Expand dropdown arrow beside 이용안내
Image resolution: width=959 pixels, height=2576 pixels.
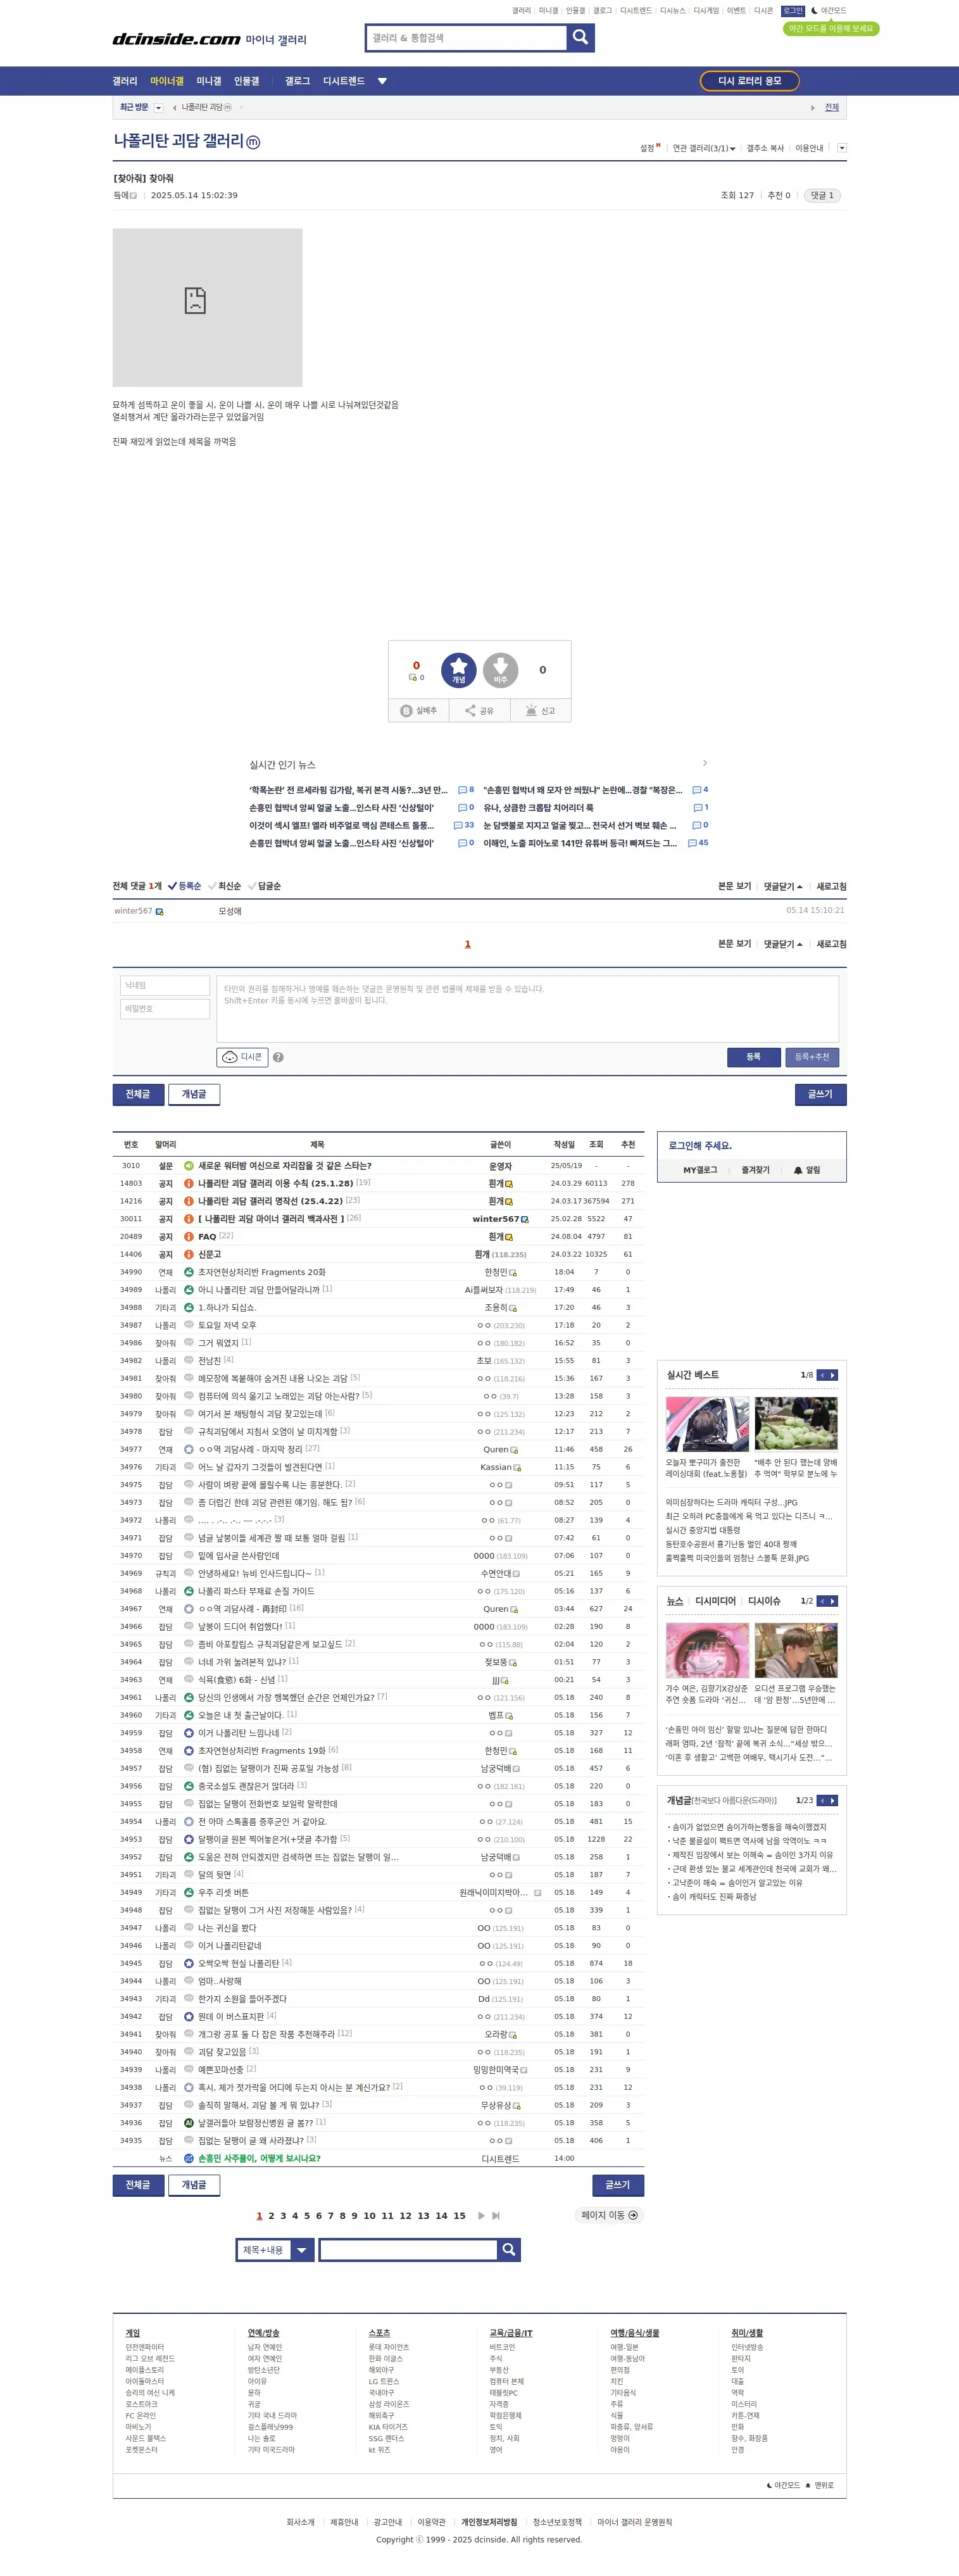(x=842, y=148)
